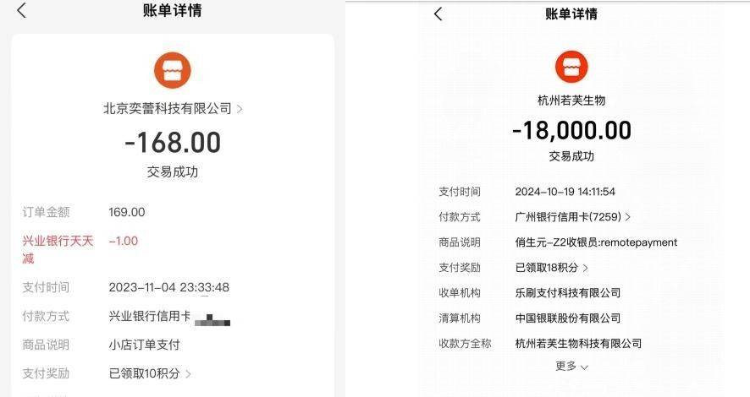Go back using left bill's back arrow
This screenshot has height=397, width=750.
point(21,10)
